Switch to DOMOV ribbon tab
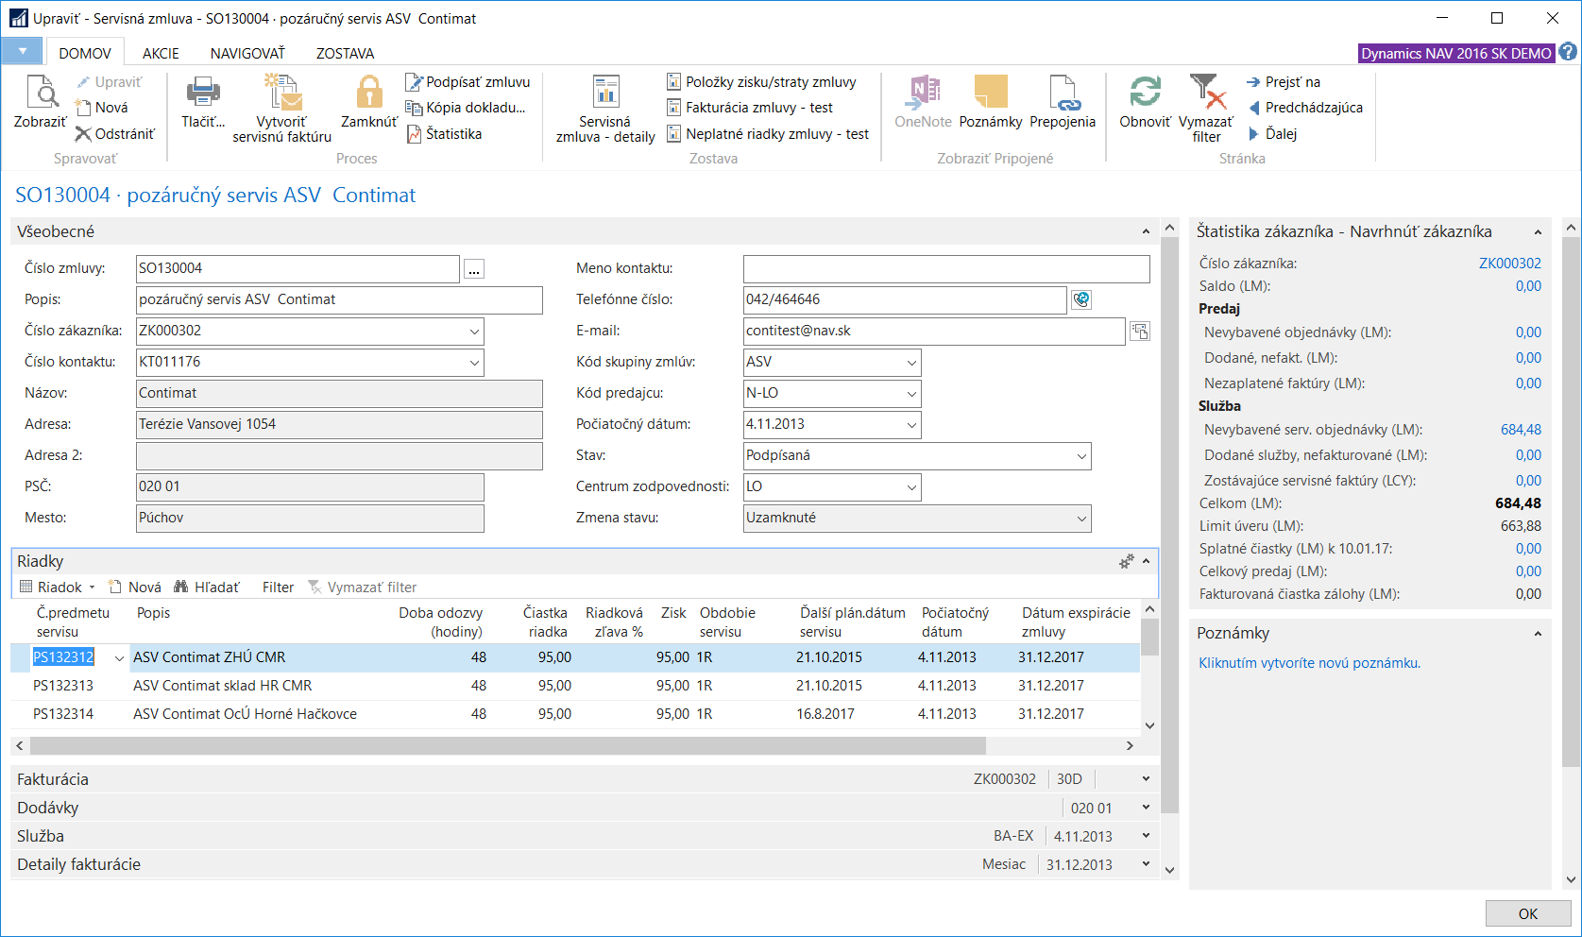Screen dimensions: 1582x937 coord(85,53)
